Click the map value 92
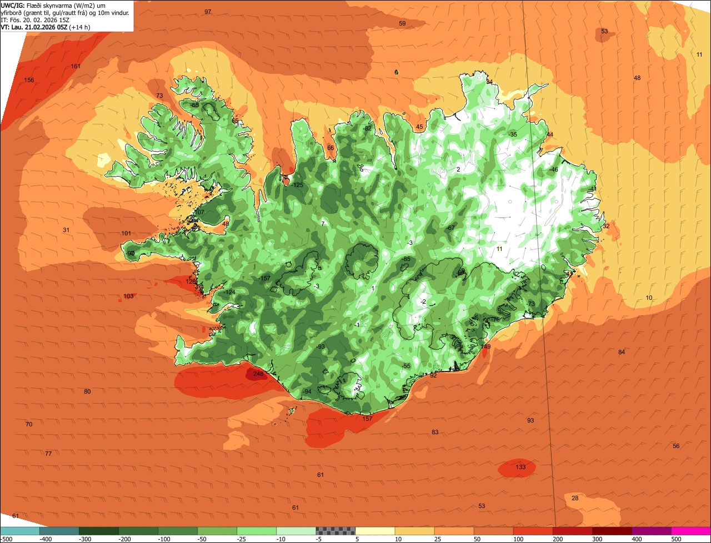Screen dimensions: 711x543 click(433, 375)
